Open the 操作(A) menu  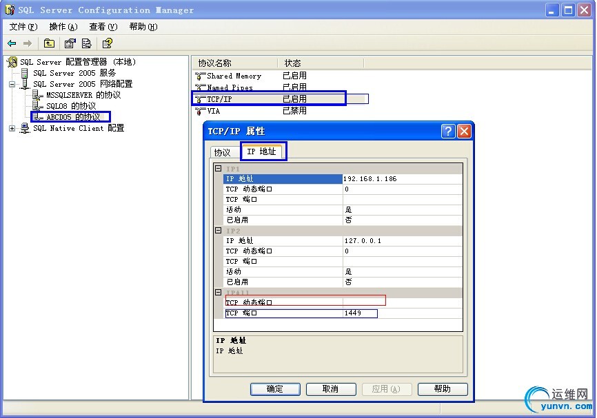[63, 27]
